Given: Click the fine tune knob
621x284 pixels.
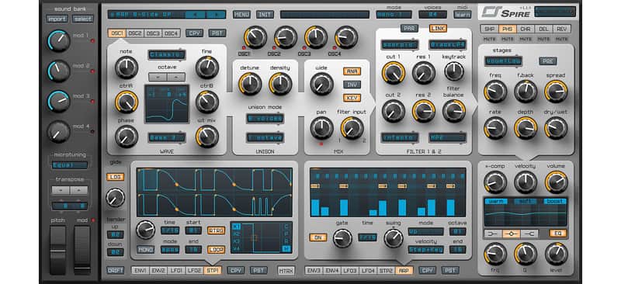Looking at the screenshot, I should [207, 67].
